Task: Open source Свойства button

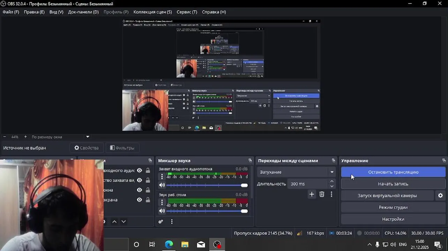Action: (x=87, y=148)
